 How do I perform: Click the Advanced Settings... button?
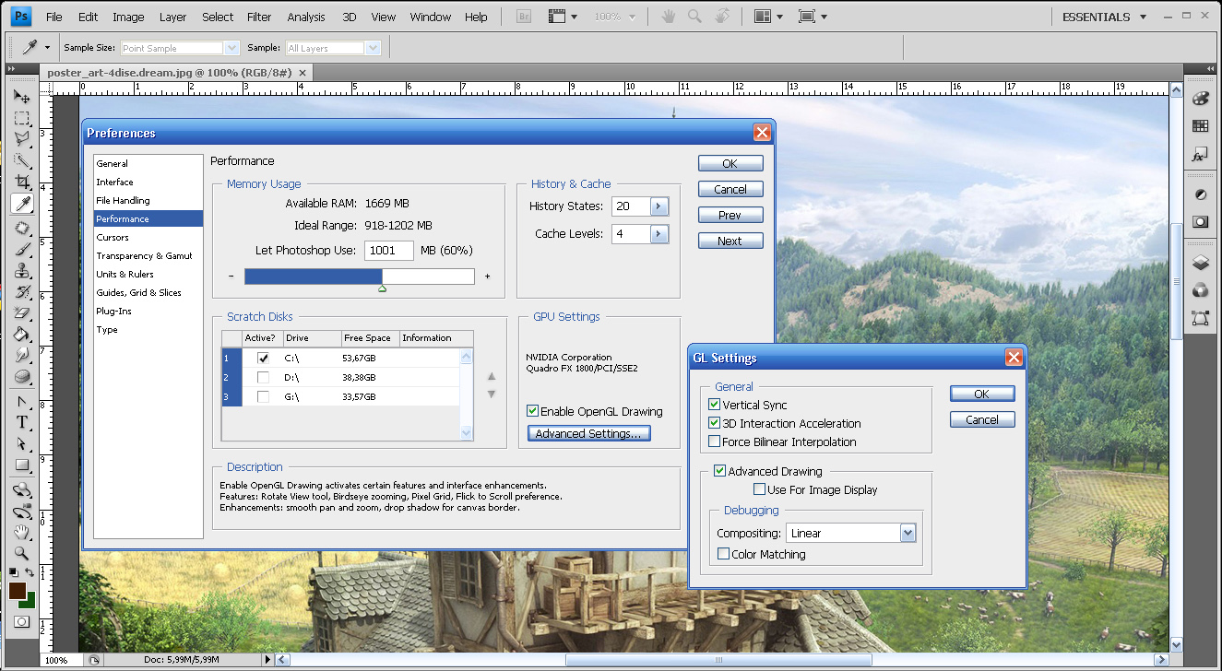click(589, 433)
